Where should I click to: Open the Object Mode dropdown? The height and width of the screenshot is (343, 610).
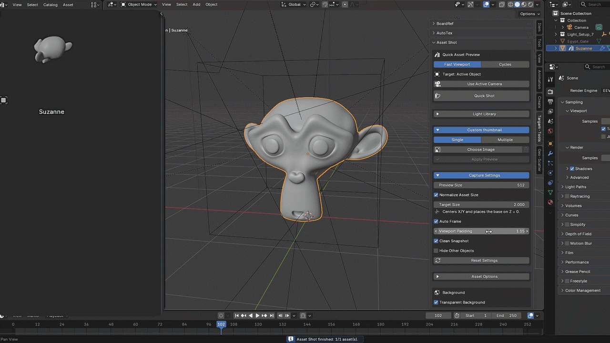(x=139, y=4)
